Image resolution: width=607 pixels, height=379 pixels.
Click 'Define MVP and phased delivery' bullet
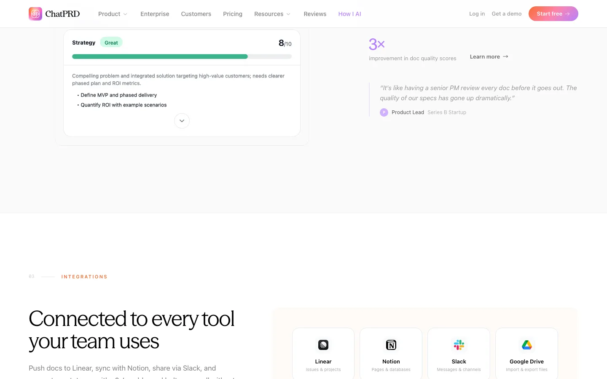pos(118,95)
